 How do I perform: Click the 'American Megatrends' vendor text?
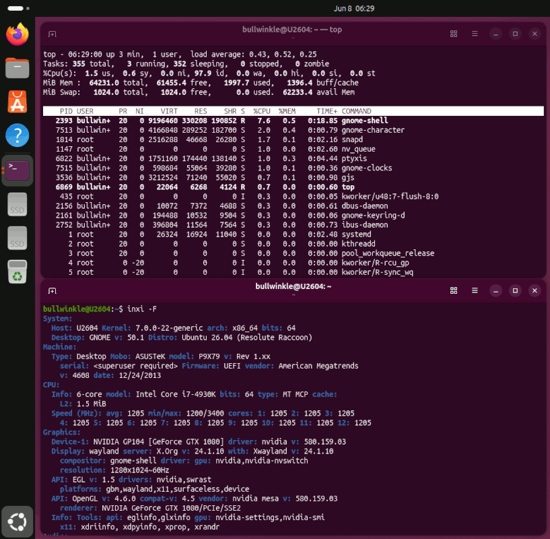[x=318, y=366]
